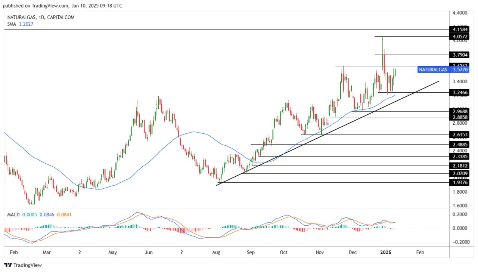This screenshot has width=478, height=272.
Task: Click the Dec label on time axis
Action: click(x=352, y=253)
